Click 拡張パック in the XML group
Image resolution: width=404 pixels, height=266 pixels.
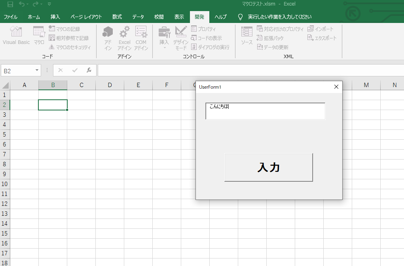270,38
